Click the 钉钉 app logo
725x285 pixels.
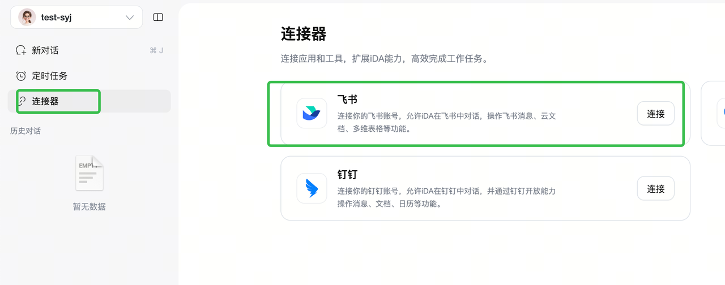point(312,188)
